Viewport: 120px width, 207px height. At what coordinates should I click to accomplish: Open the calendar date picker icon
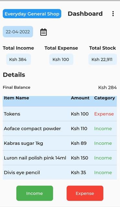click(43, 32)
